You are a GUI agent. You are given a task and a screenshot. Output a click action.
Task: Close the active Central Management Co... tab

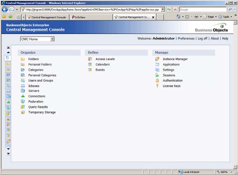pyautogui.click(x=153, y=17)
